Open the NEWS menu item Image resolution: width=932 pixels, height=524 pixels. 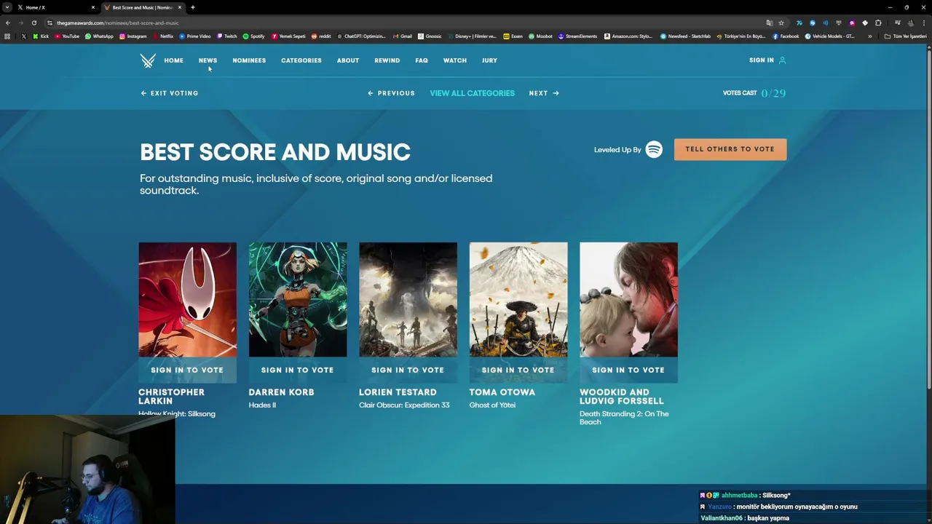point(208,60)
